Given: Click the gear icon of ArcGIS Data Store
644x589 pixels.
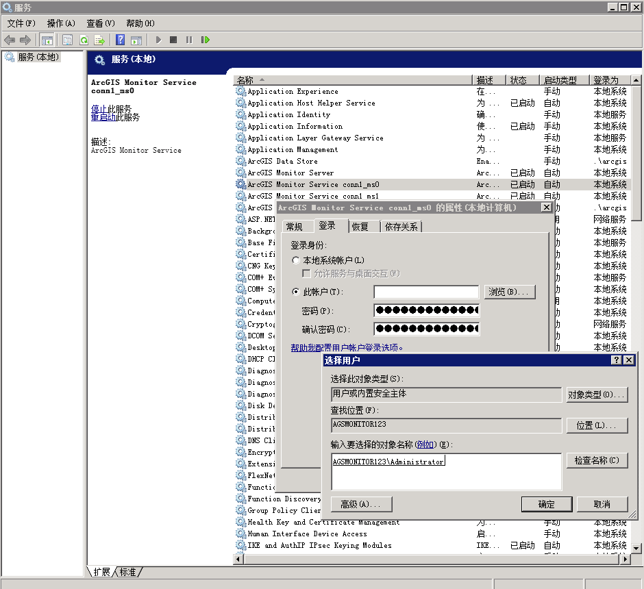Looking at the screenshot, I should pos(240,161).
